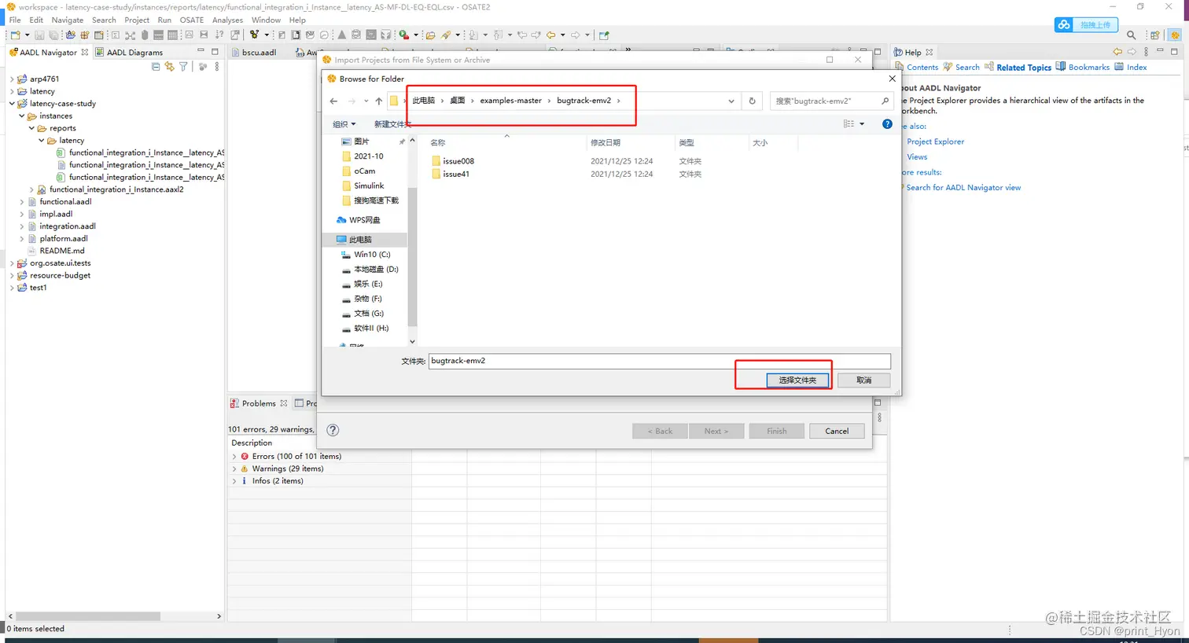Open the Related Topics help link
This screenshot has width=1189, height=643.
click(1024, 68)
